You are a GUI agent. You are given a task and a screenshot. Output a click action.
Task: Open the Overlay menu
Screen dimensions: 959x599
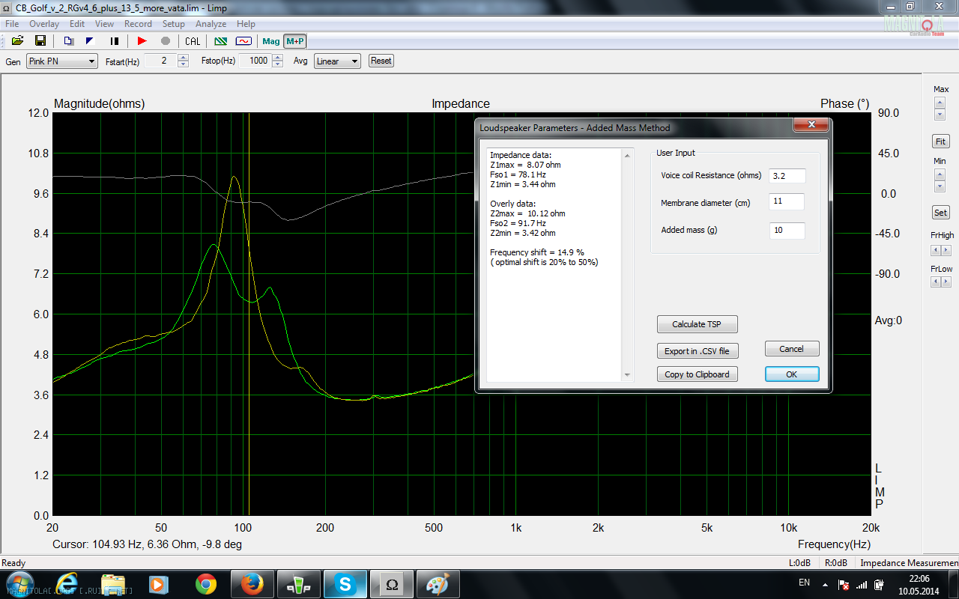point(44,24)
